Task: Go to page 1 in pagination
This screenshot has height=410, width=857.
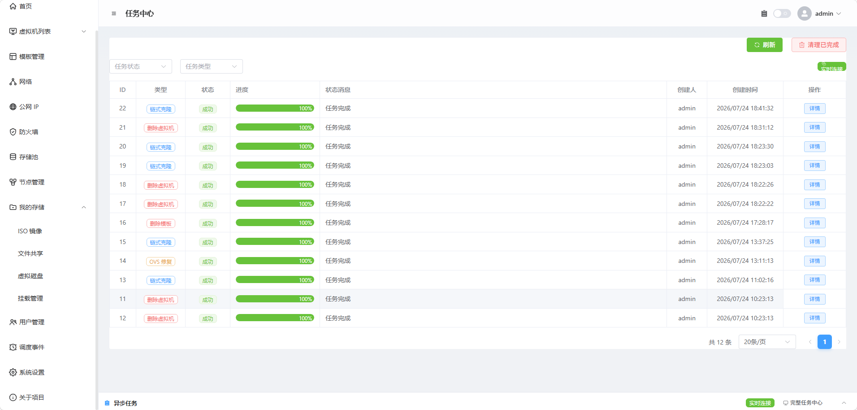Action: [x=825, y=342]
